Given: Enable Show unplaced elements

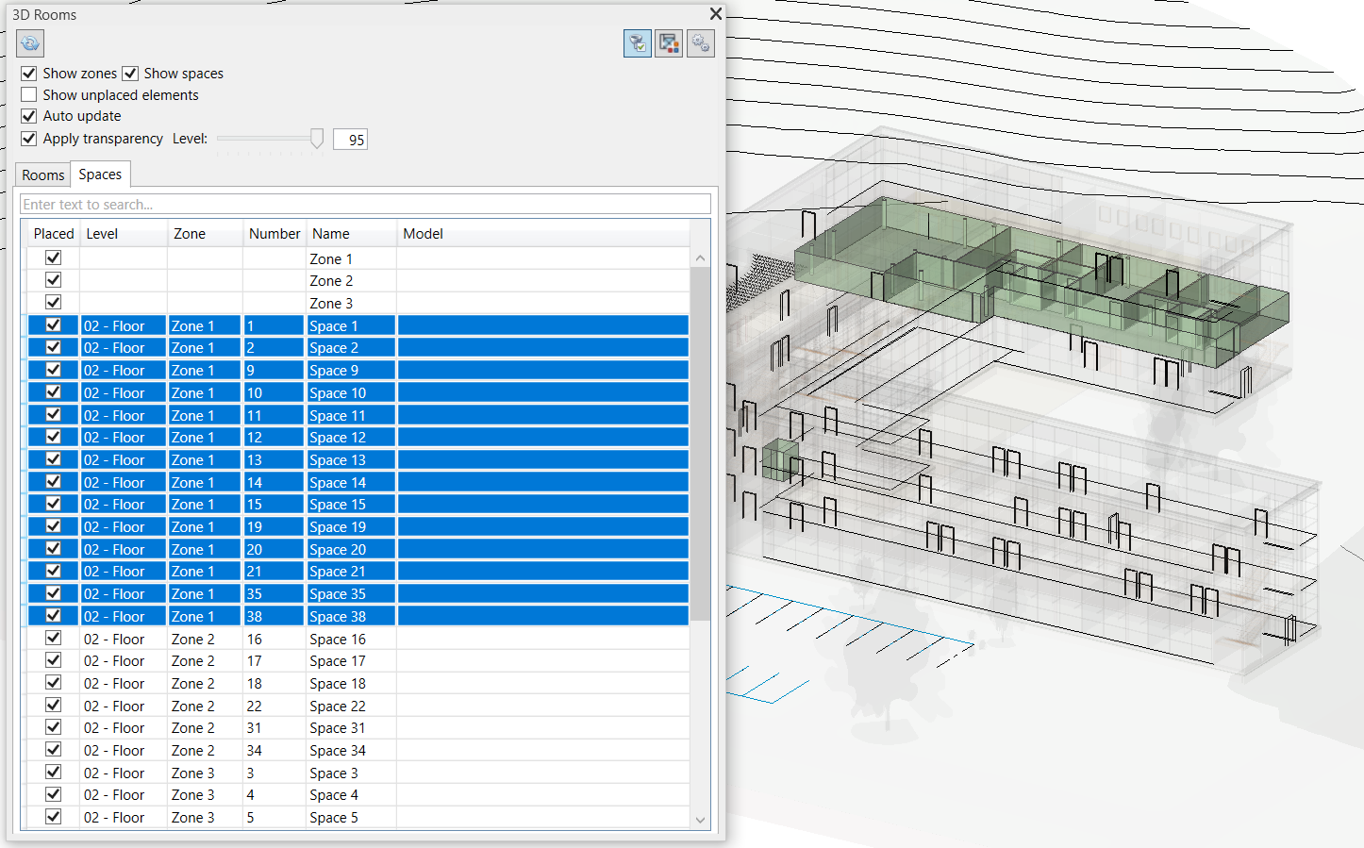Looking at the screenshot, I should (29, 95).
